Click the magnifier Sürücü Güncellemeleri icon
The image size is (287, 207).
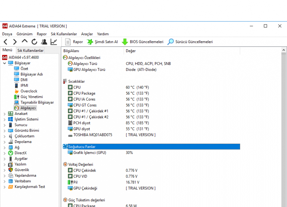171,42
